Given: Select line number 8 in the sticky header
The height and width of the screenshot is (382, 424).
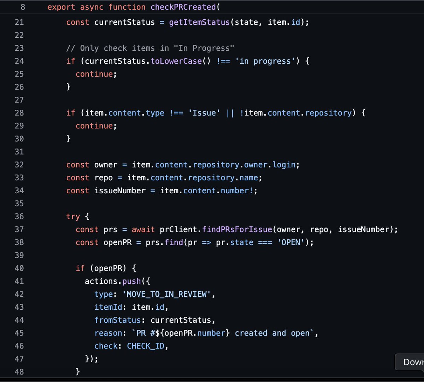Looking at the screenshot, I should click(x=23, y=7).
